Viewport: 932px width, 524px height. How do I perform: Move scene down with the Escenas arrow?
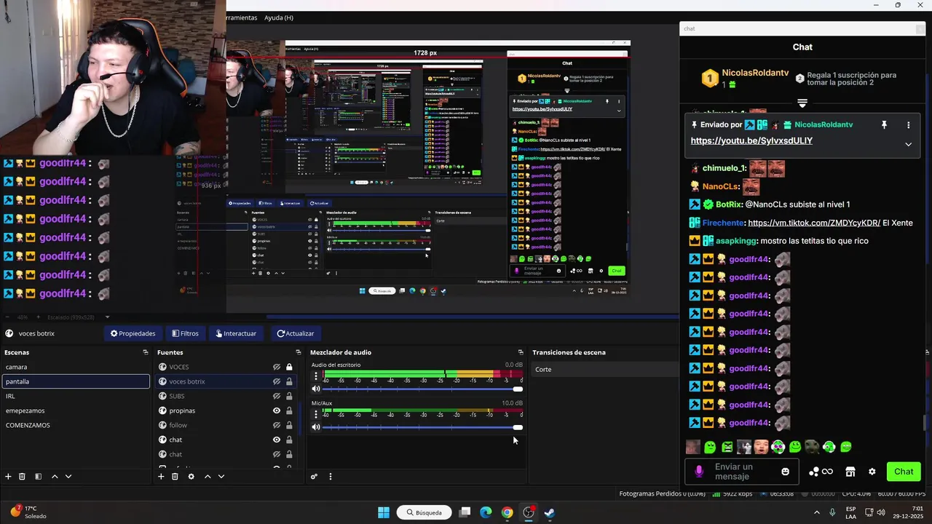(x=68, y=477)
